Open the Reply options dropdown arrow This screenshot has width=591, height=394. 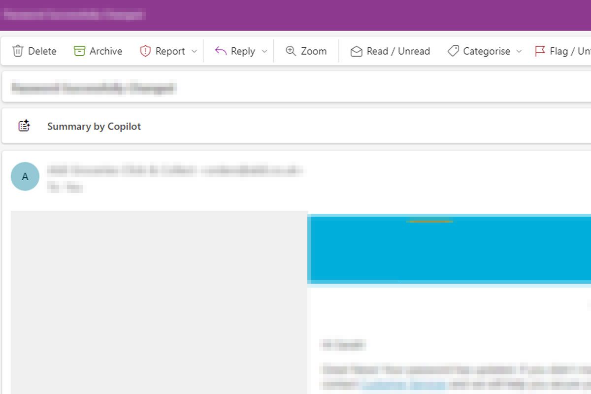click(264, 51)
